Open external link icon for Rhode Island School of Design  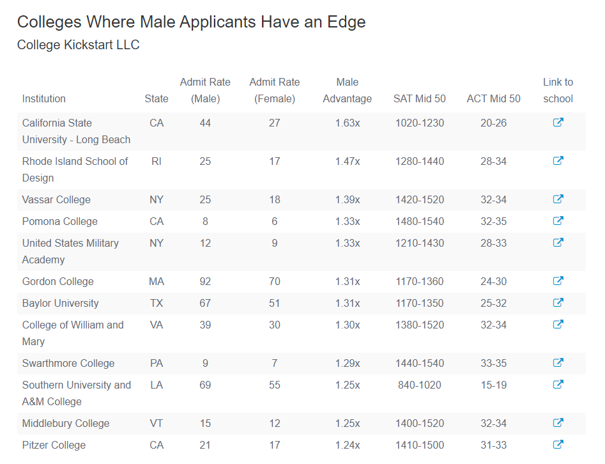click(558, 160)
